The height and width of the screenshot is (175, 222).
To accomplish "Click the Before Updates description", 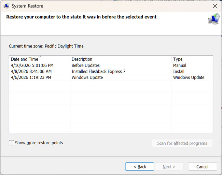I will coord(86,65).
